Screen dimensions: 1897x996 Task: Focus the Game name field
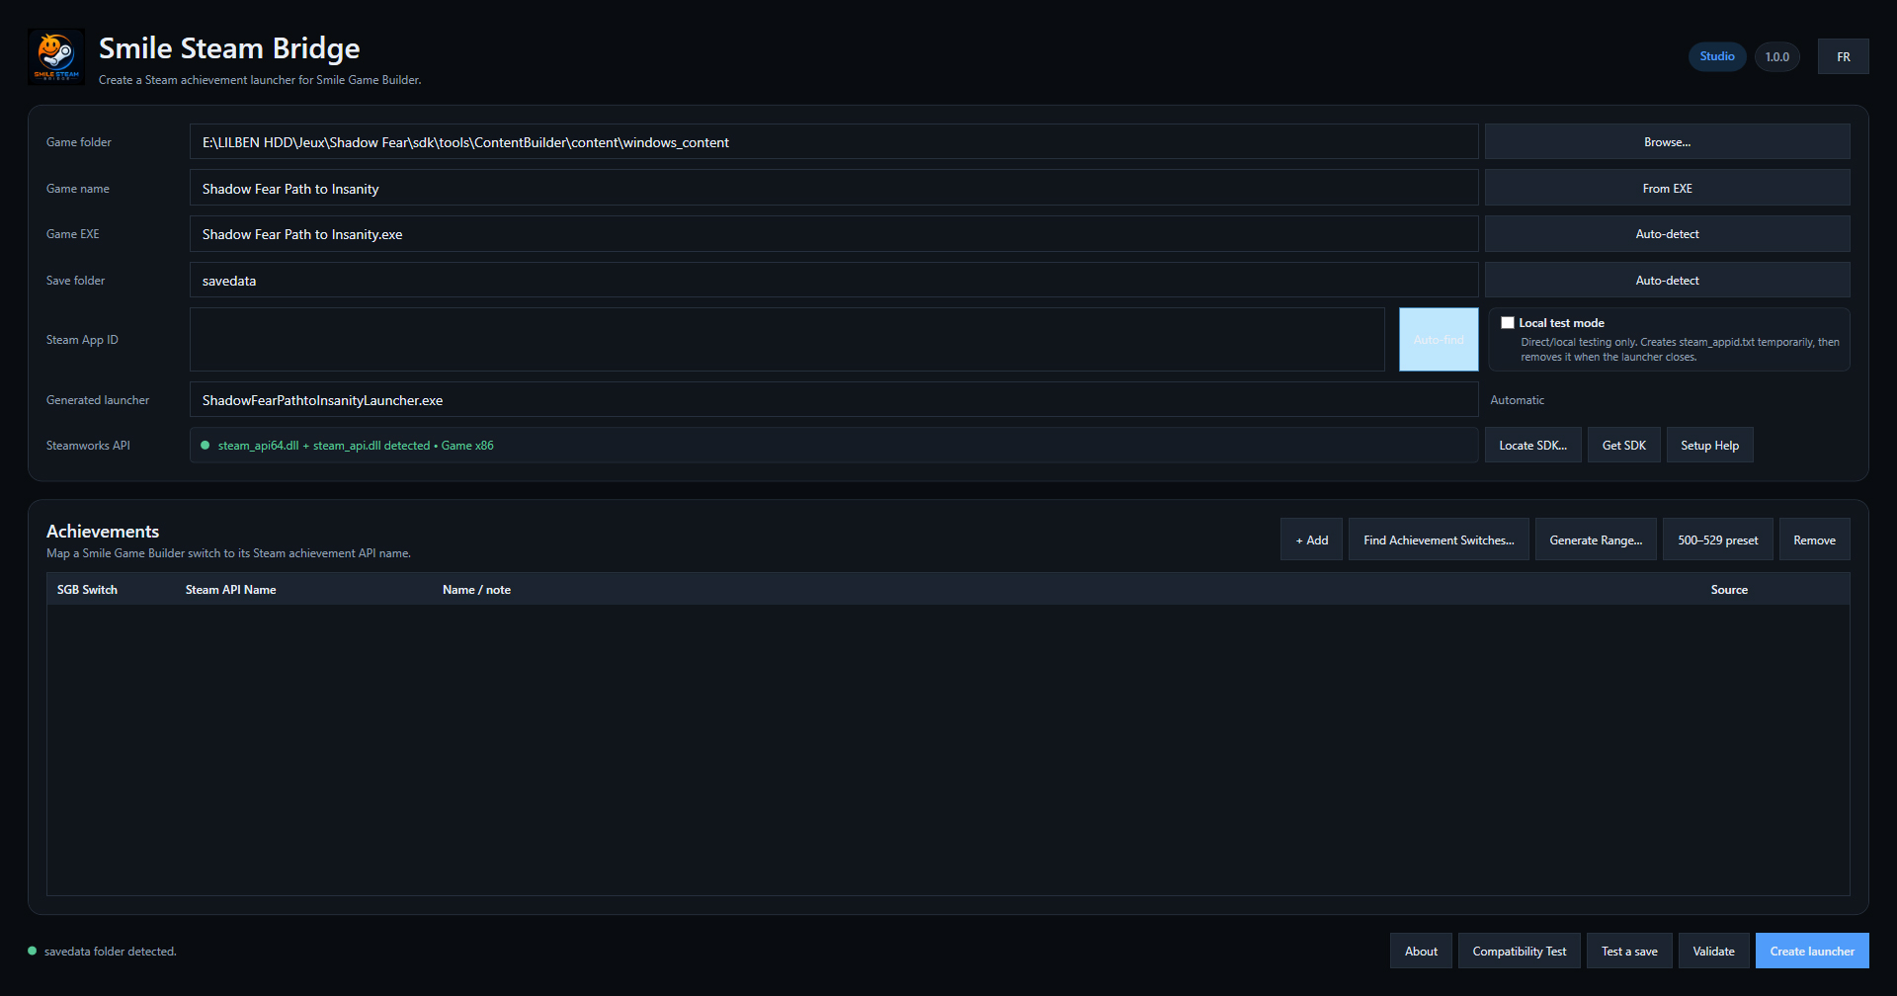point(834,189)
